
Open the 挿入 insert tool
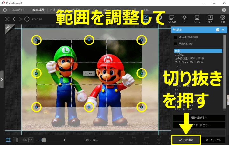coord(210,19)
